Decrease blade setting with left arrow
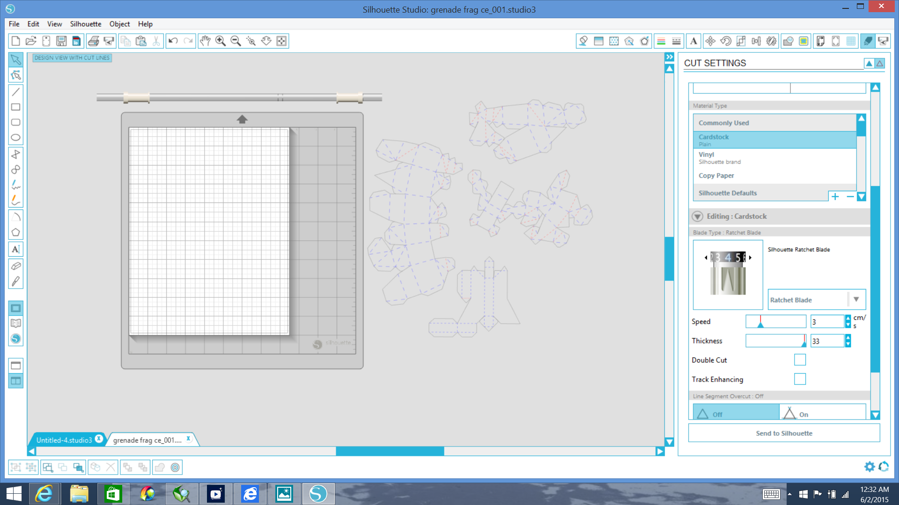The image size is (899, 505). point(706,258)
